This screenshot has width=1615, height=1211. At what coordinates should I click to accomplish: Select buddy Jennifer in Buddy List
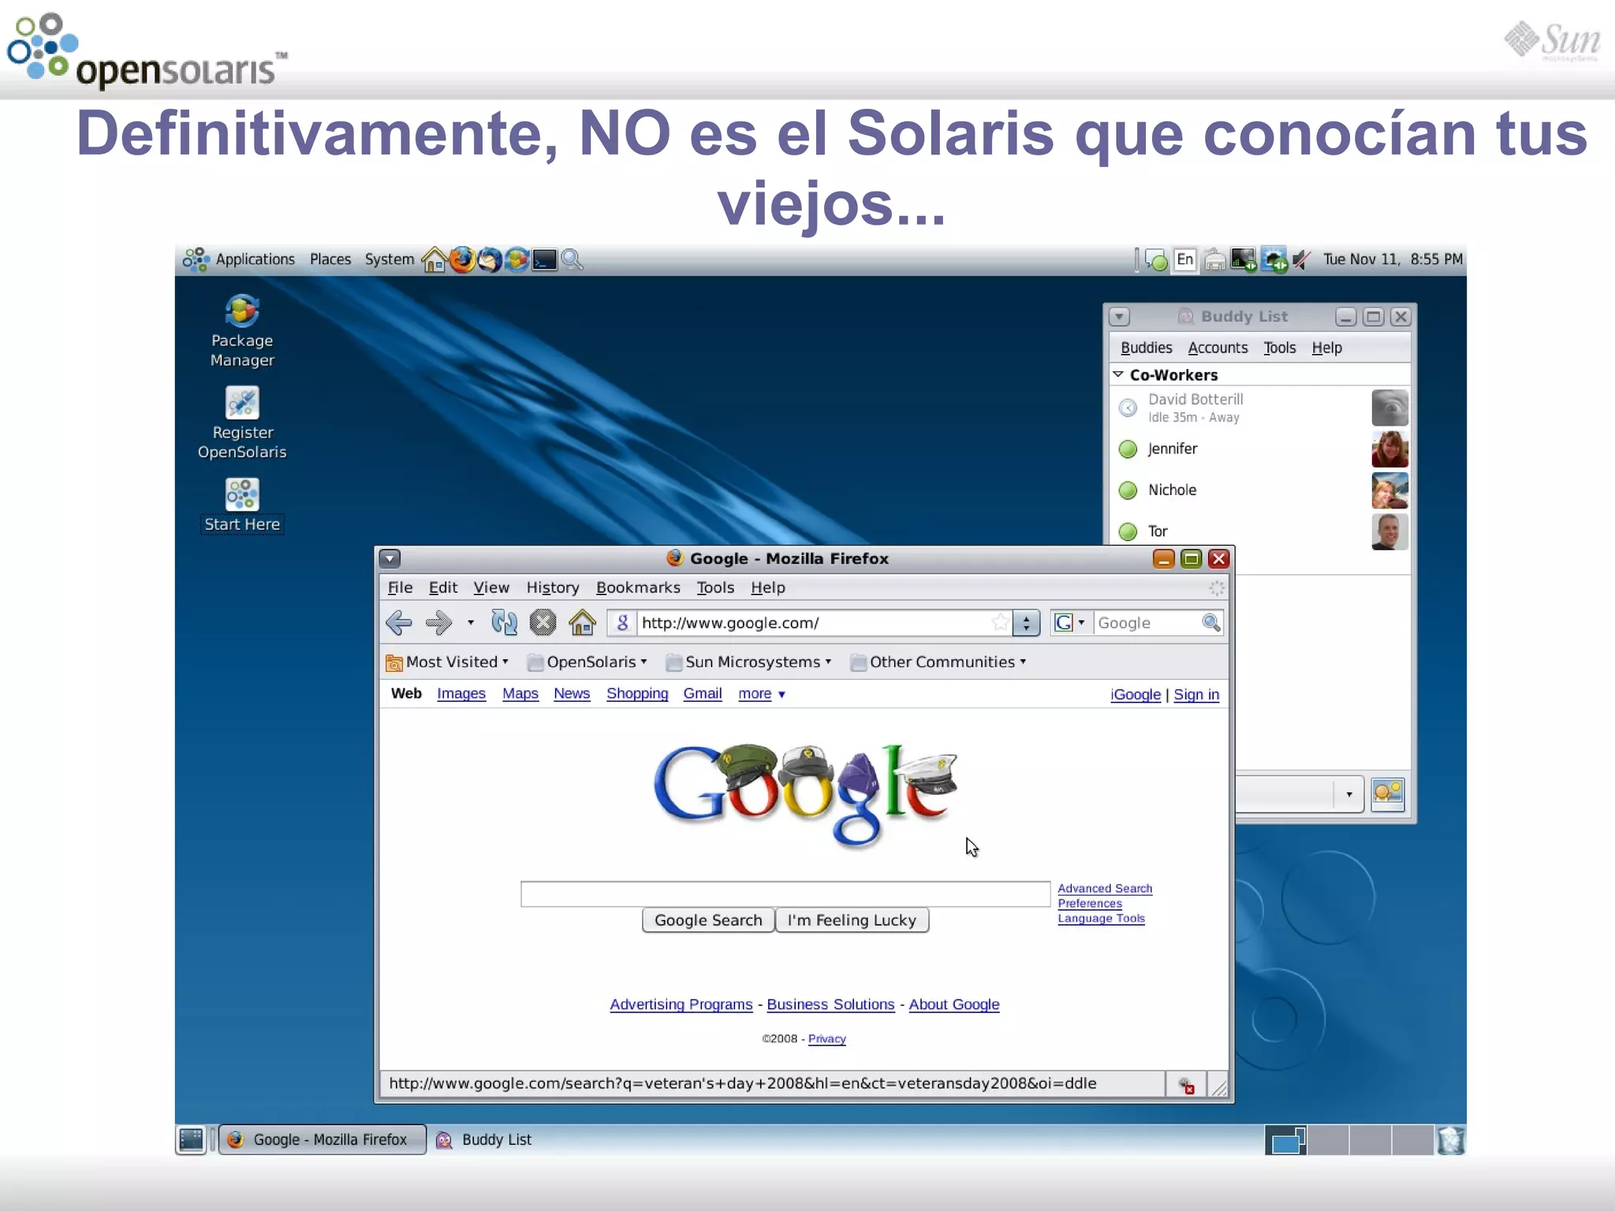point(1262,449)
